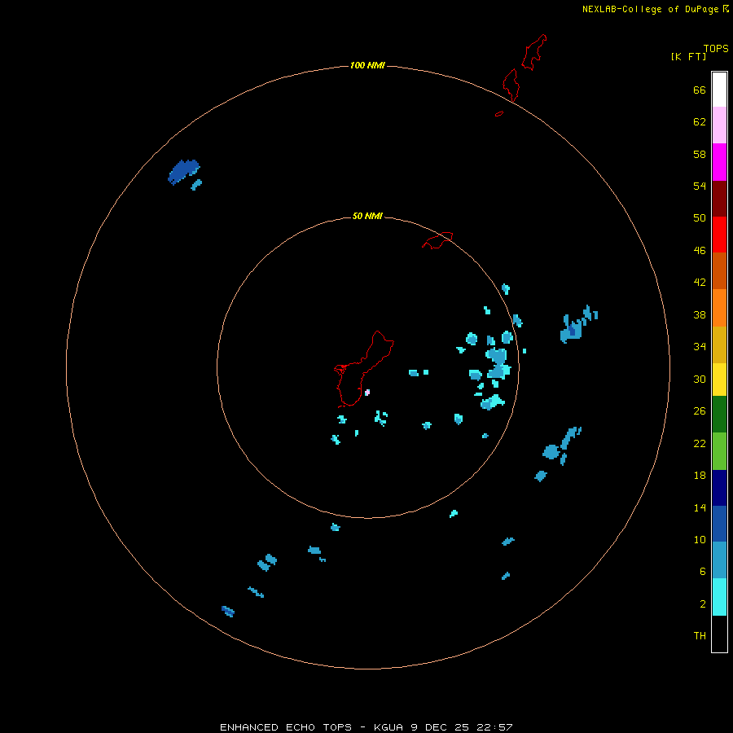
Task: Select the steel light-blue legend swatch
Action: coord(719,560)
